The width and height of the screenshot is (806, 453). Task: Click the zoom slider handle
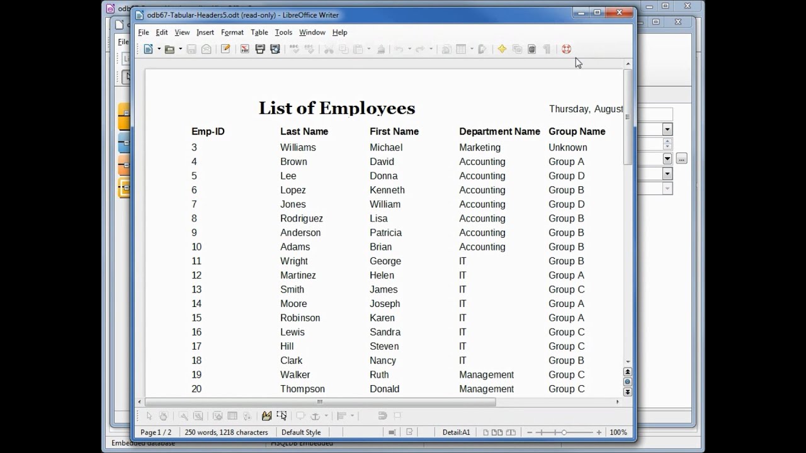coord(564,432)
